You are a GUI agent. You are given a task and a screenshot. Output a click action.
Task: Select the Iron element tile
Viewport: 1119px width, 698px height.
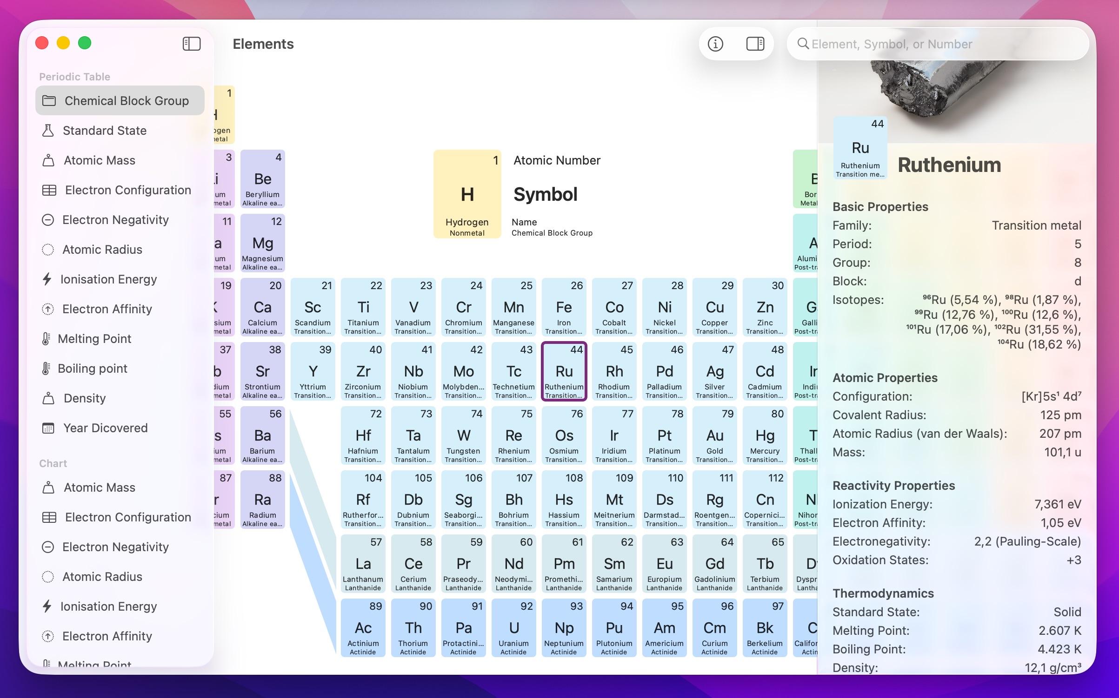point(564,307)
